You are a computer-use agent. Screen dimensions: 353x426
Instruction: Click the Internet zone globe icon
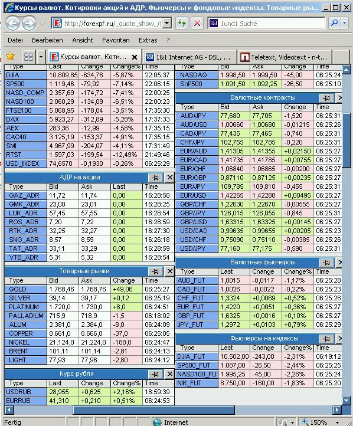click(x=157, y=422)
